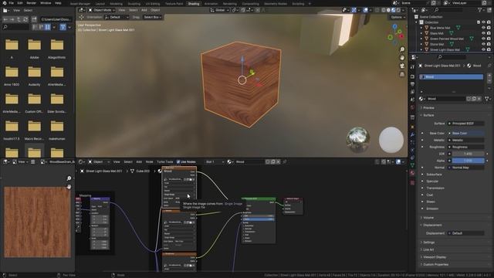
Task: Open the Slot 1 dropdown in node editor
Action: click(215, 162)
